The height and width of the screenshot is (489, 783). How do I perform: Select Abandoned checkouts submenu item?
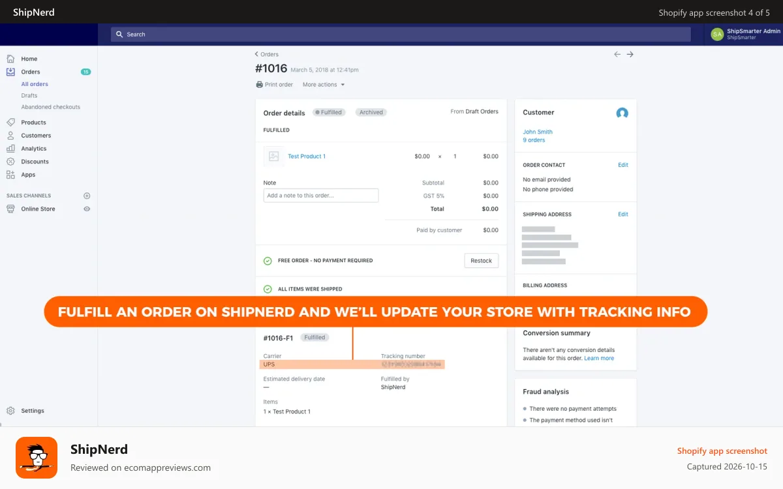[x=51, y=107]
